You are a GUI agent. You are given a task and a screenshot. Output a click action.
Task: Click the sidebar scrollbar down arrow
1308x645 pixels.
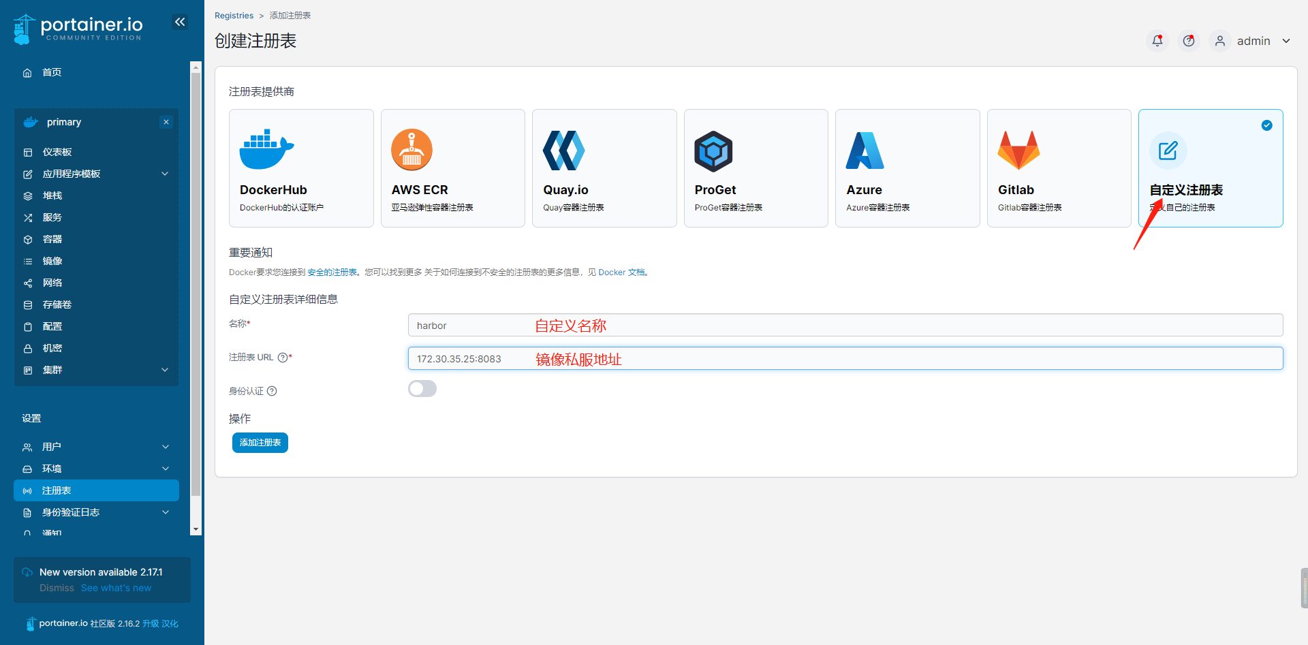pyautogui.click(x=196, y=529)
